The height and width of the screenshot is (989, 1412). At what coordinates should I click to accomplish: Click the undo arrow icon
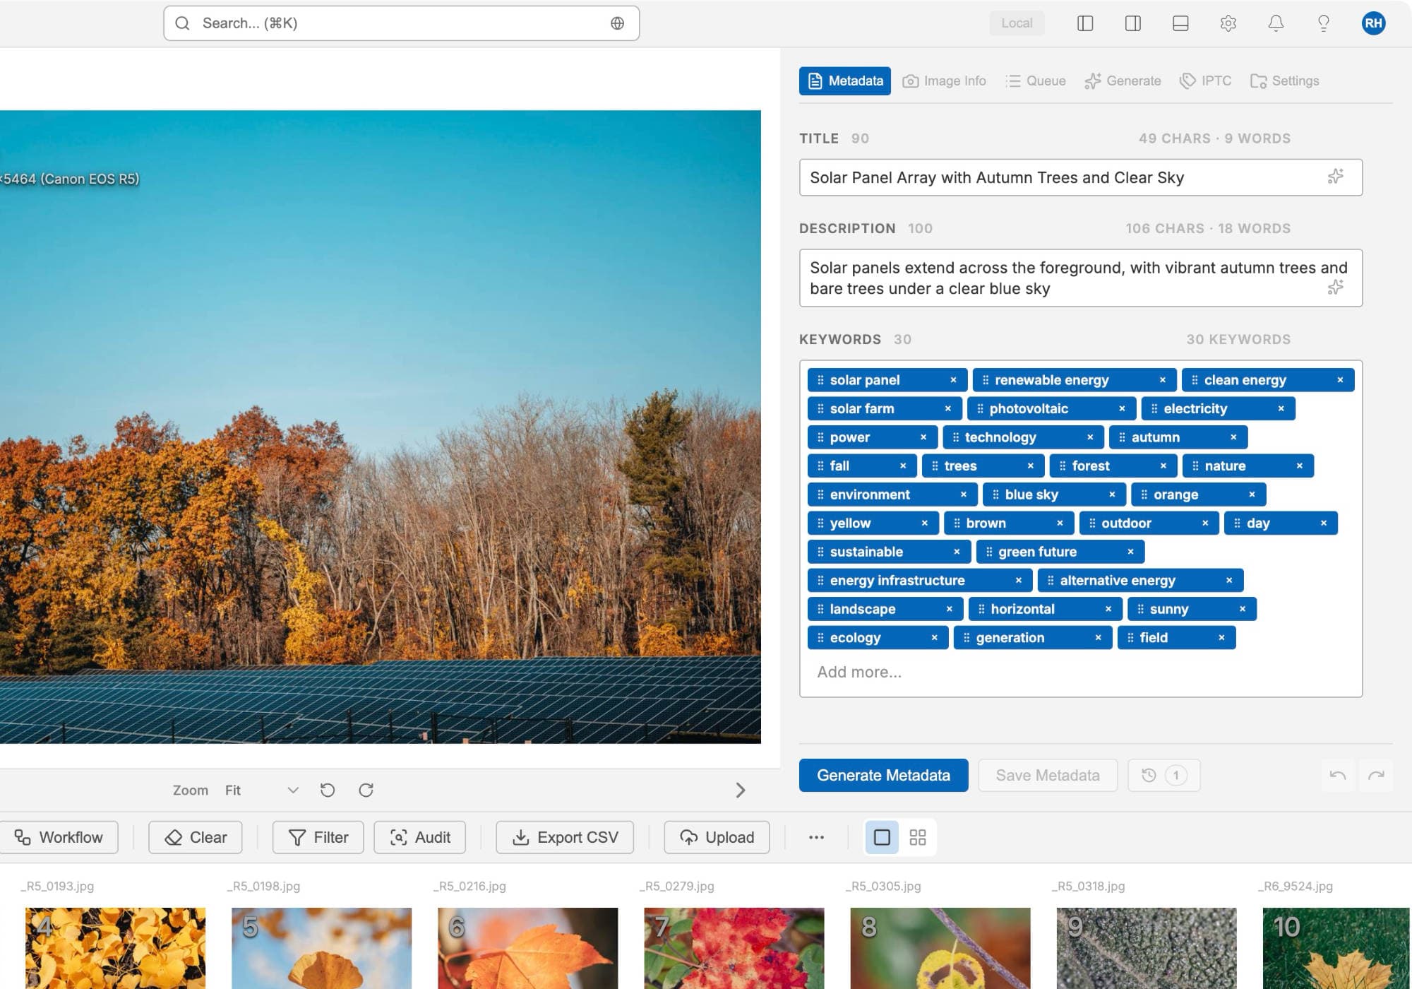pyautogui.click(x=1338, y=776)
